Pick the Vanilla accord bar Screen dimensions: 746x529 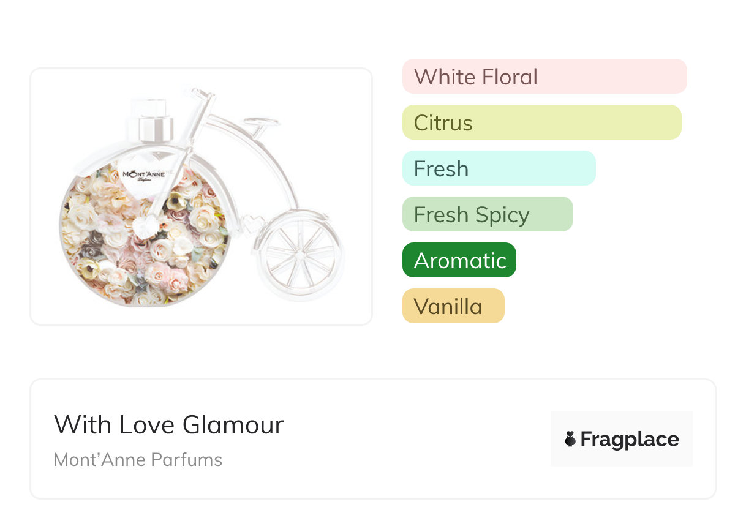click(453, 306)
